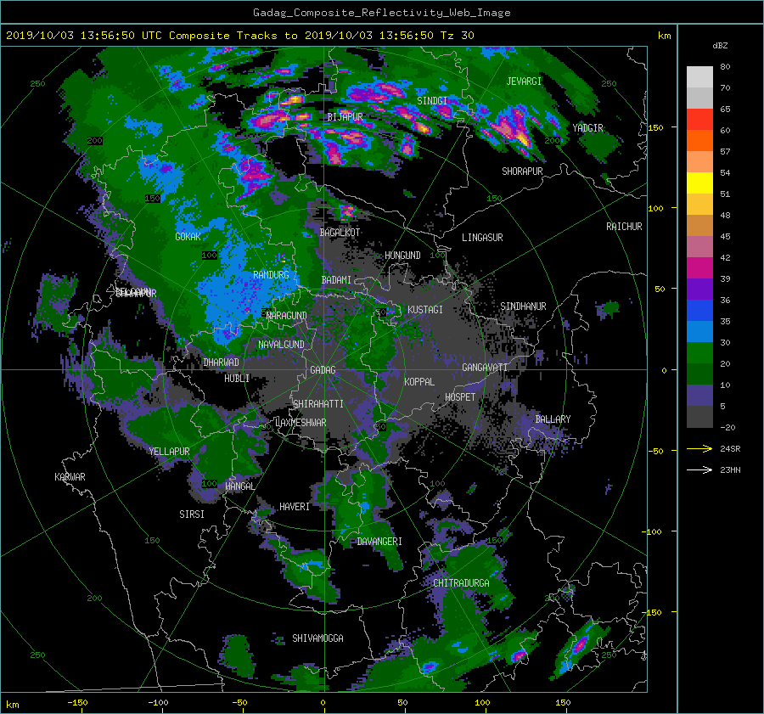Click the 0 tick on bottom km axis
The width and height of the screenshot is (764, 714).
[323, 703]
